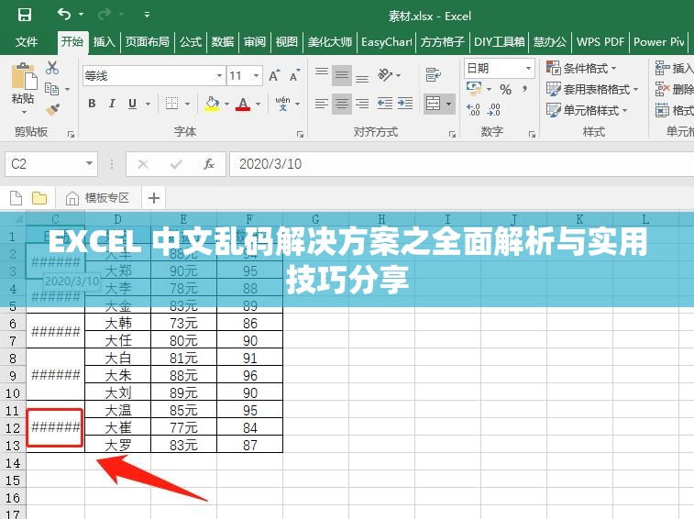Open the WPS PDF tab

tap(600, 42)
